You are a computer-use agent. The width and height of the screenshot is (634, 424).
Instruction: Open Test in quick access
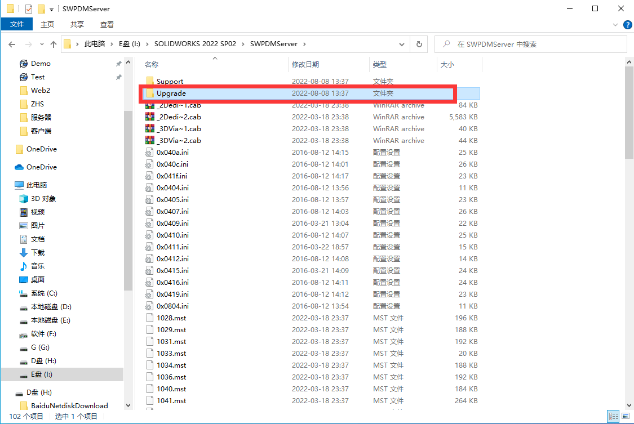38,77
